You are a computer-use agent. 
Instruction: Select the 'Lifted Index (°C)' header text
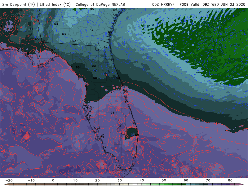tap(55, 4)
